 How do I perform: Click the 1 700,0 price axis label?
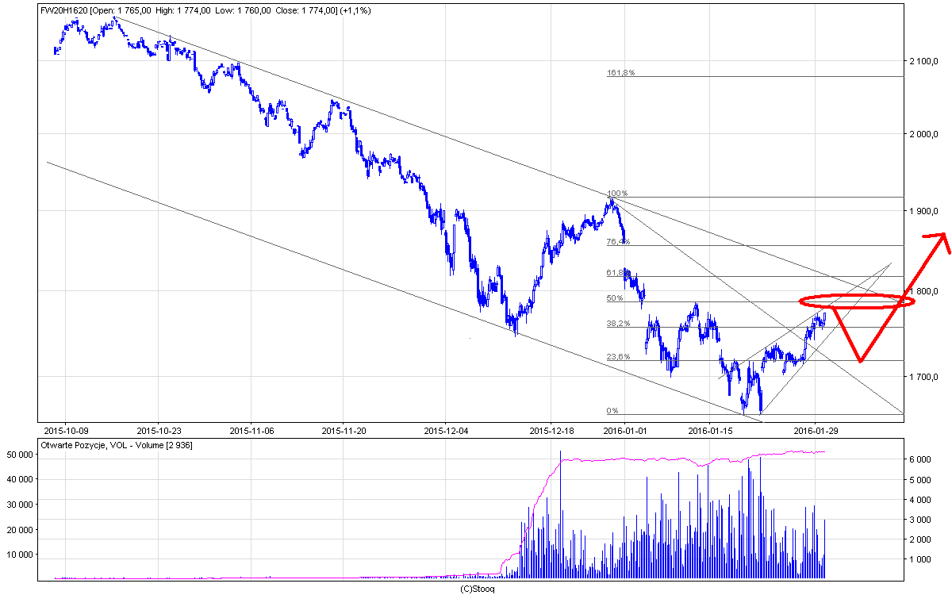click(x=925, y=376)
